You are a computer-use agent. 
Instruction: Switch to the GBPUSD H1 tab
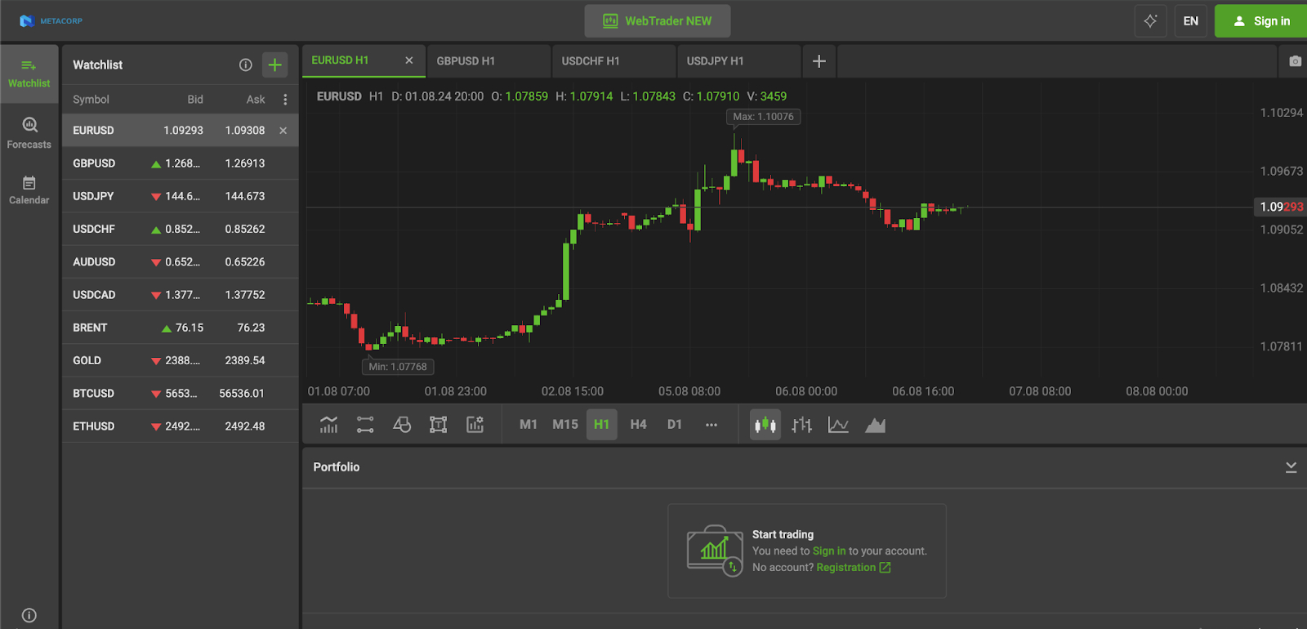tap(488, 61)
